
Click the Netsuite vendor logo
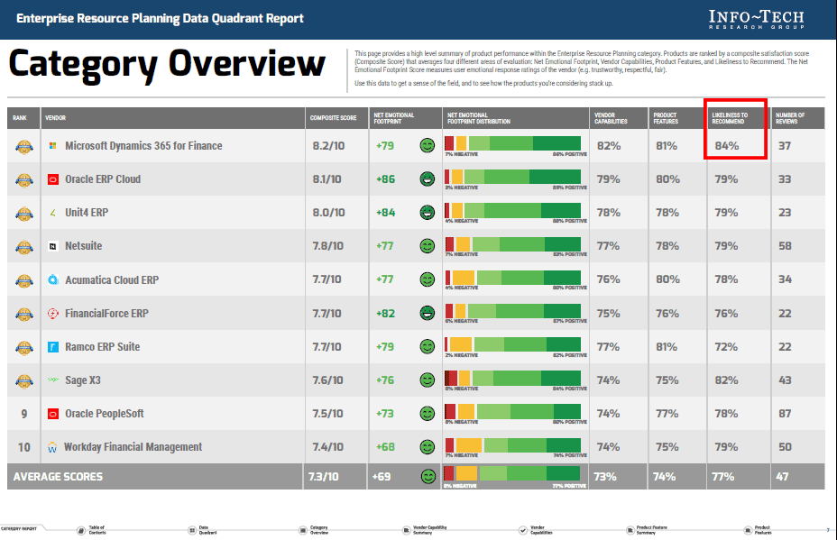point(53,246)
